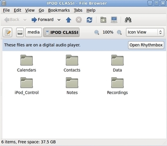Open the Edit menu
Viewport: 167px width, 146px height.
[17, 10]
